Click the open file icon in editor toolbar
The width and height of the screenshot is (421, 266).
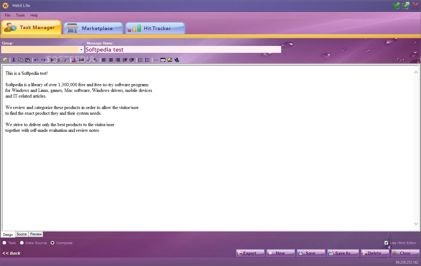pos(5,60)
